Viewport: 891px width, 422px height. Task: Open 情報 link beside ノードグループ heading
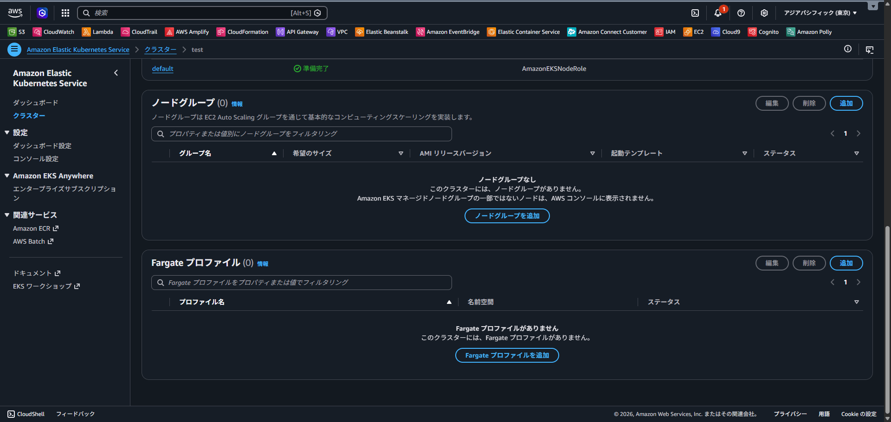pos(237,104)
